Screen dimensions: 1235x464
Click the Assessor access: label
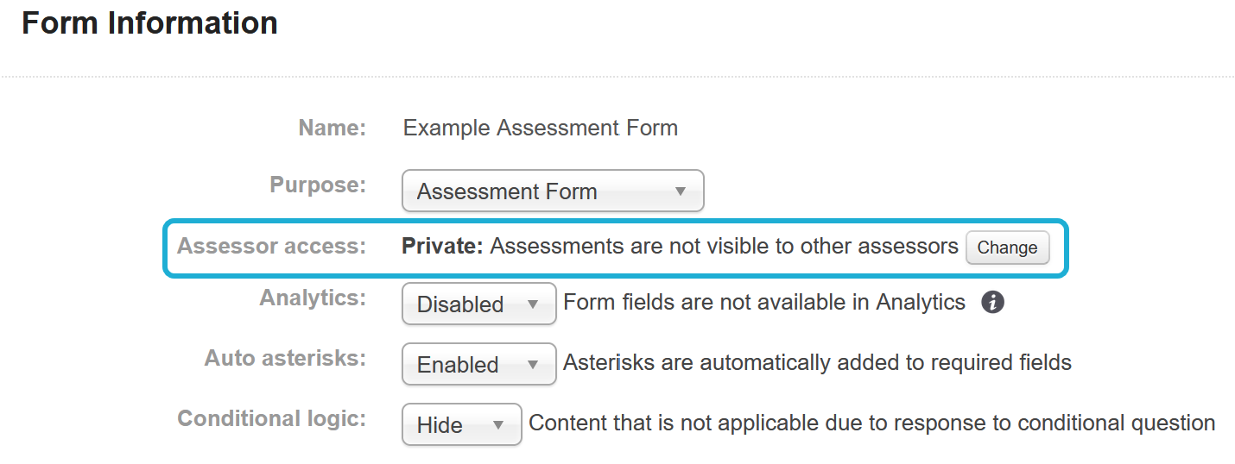point(272,247)
